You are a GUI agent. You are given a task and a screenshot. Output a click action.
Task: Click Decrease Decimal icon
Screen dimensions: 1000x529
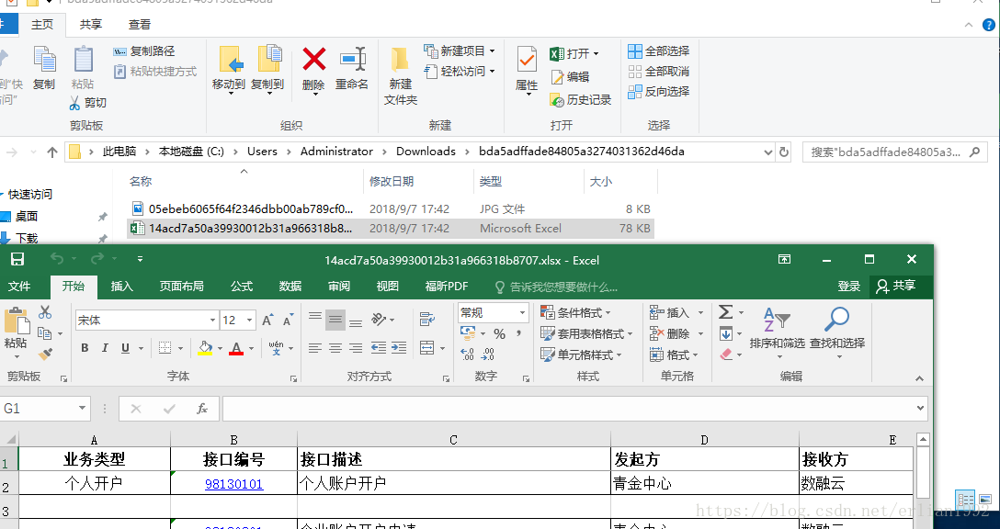(489, 355)
